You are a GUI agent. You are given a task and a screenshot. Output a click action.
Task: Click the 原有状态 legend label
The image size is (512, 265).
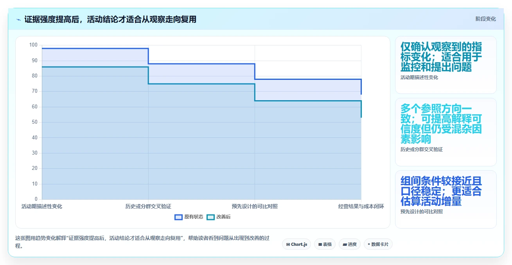coord(194,217)
